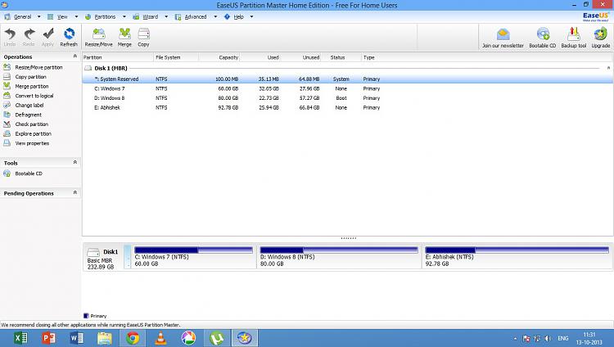Select the System Reserved partition row
The image size is (614, 347).
click(347, 79)
